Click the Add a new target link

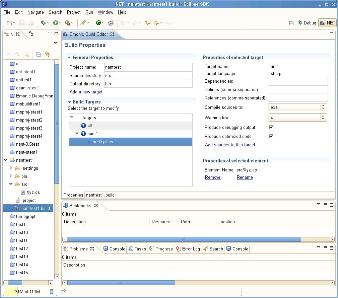86,92
